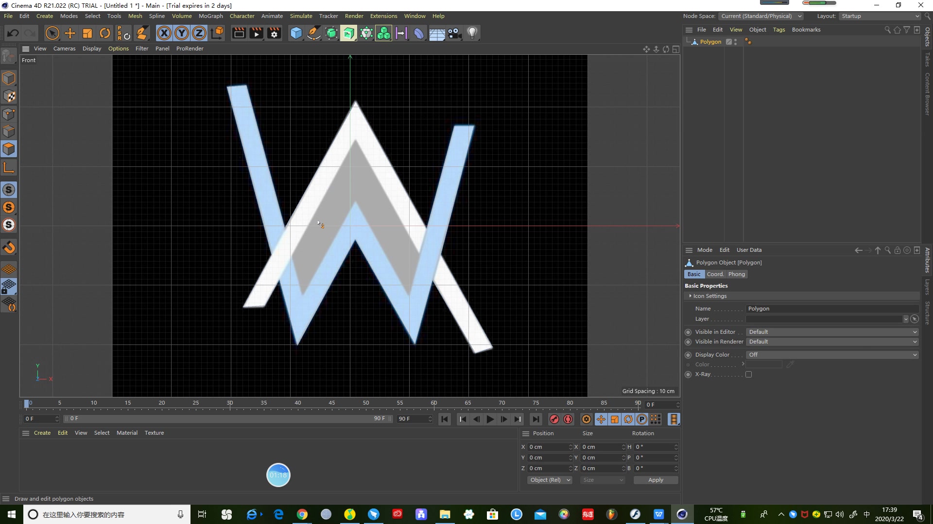The height and width of the screenshot is (524, 933).
Task: Click the Record Active Objects button
Action: coord(554,419)
